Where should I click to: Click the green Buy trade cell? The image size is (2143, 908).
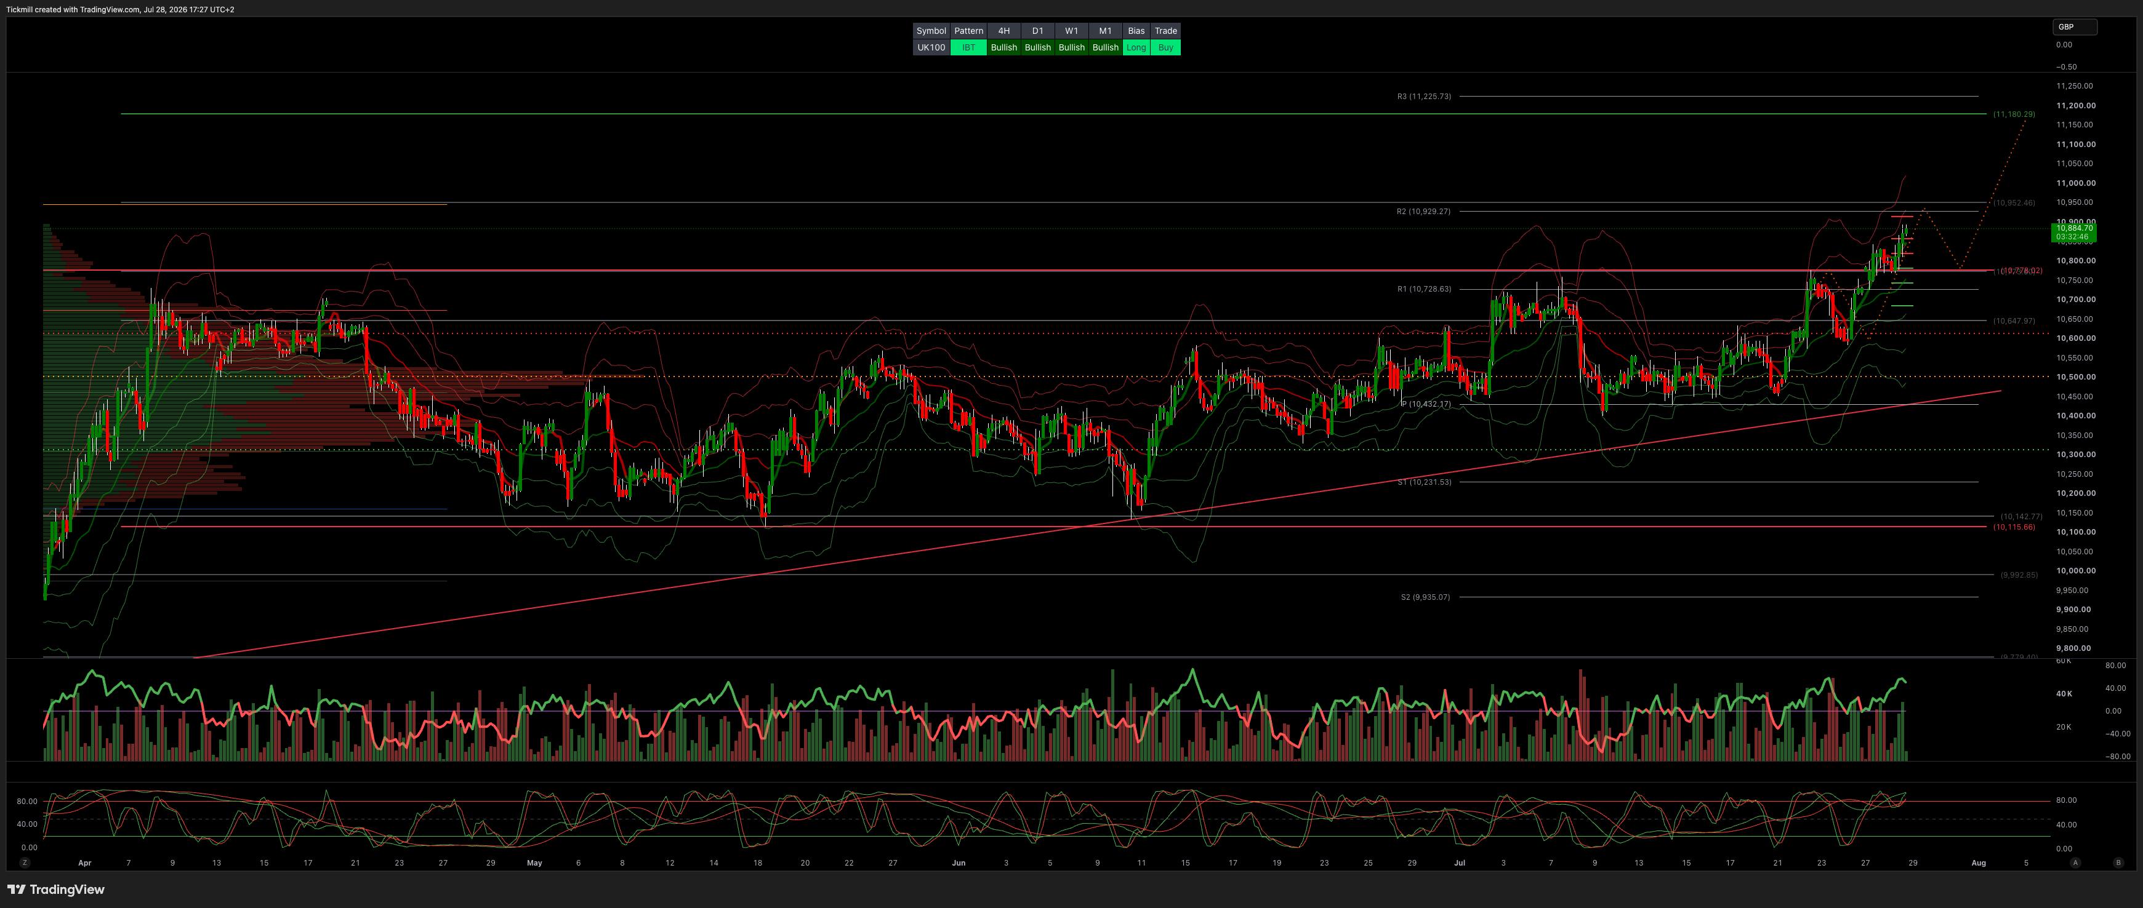(x=1165, y=47)
